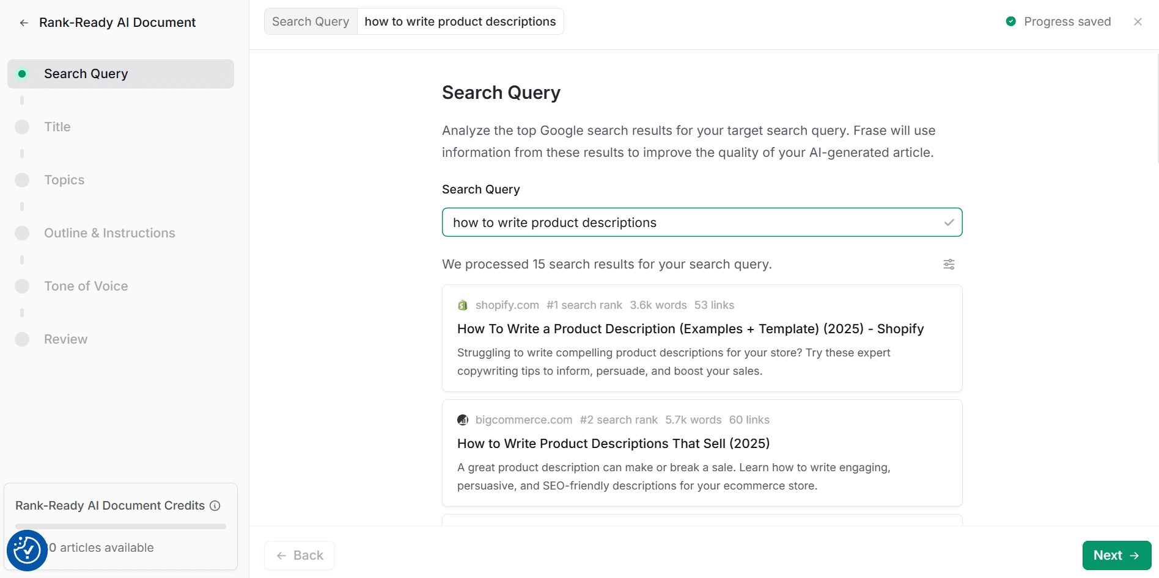Click the 'Rank-Ready AI Document Credits' label
The height and width of the screenshot is (578, 1159).
[110, 505]
